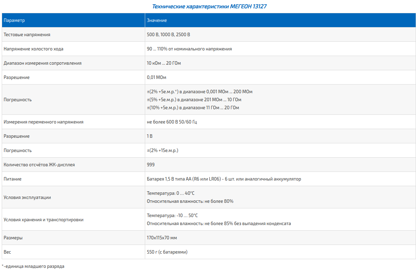Viewport: 416px width, 271px height.
Task: Click the 'Питание' cell
Action: pyautogui.click(x=73, y=179)
